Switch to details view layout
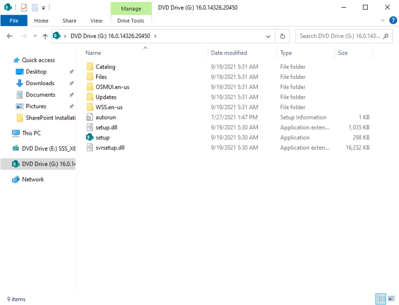This screenshot has width=399, height=305. (381, 299)
